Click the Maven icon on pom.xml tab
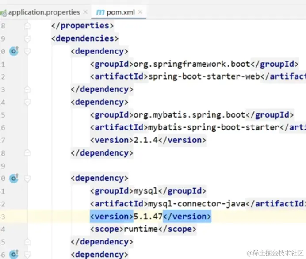306x259 pixels. (x=100, y=12)
